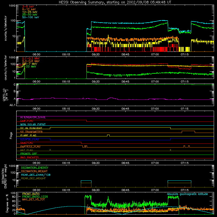
Task: Click the second cyan REAR_DEC_CHAN box near 07:10
Action: pos(179,182)
